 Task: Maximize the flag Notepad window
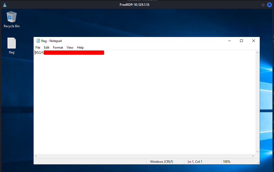click(x=241, y=41)
